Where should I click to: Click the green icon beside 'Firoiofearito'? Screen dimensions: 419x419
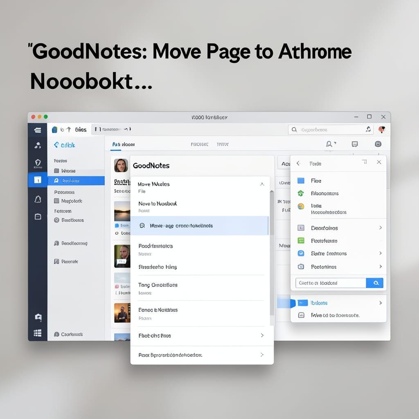[301, 241]
